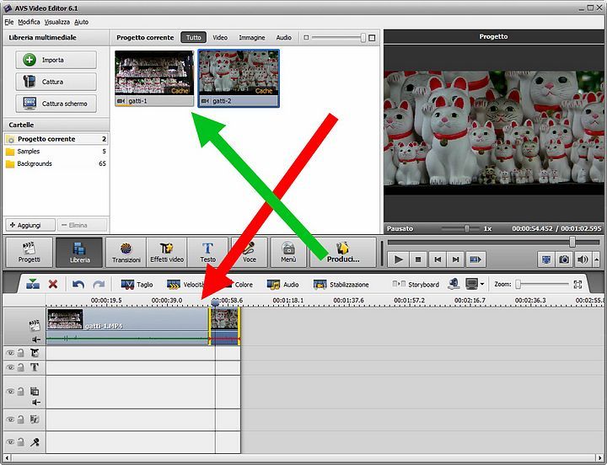
Task: Select the Immagine filter tab
Action: (252, 38)
